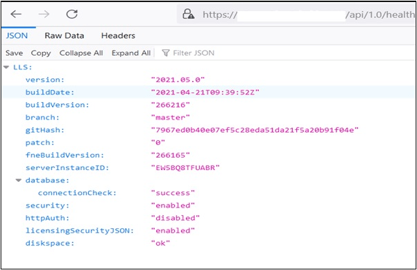Select the LLS root key
The height and width of the screenshot is (270, 417).
(23, 67)
